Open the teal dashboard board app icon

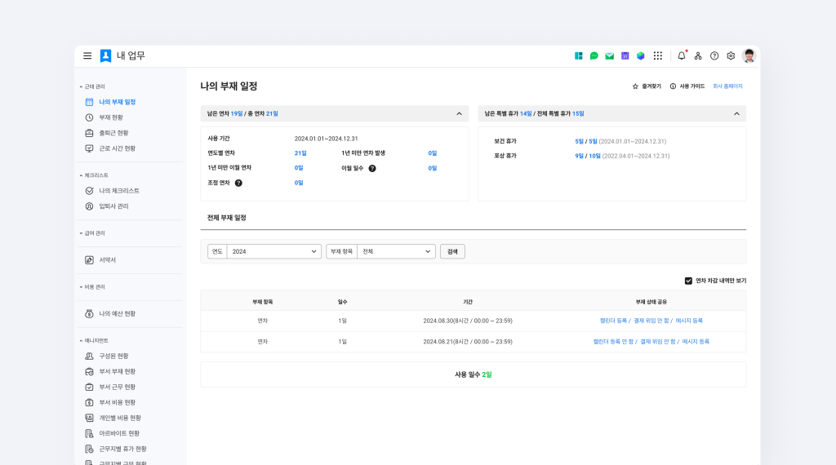[579, 56]
